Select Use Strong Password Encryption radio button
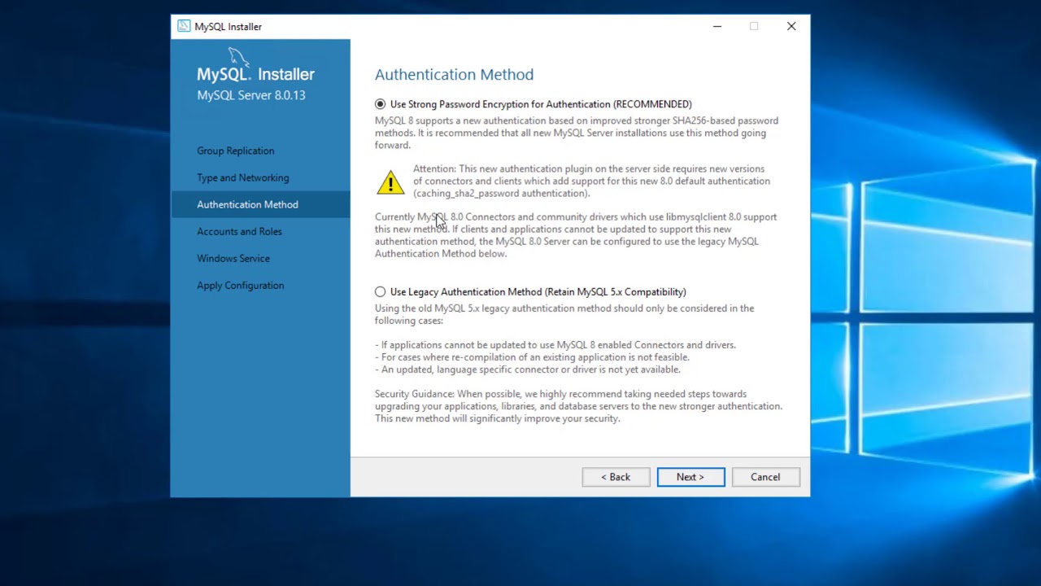The width and height of the screenshot is (1041, 586). click(x=381, y=104)
